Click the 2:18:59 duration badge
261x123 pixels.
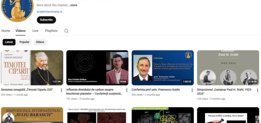252,82
